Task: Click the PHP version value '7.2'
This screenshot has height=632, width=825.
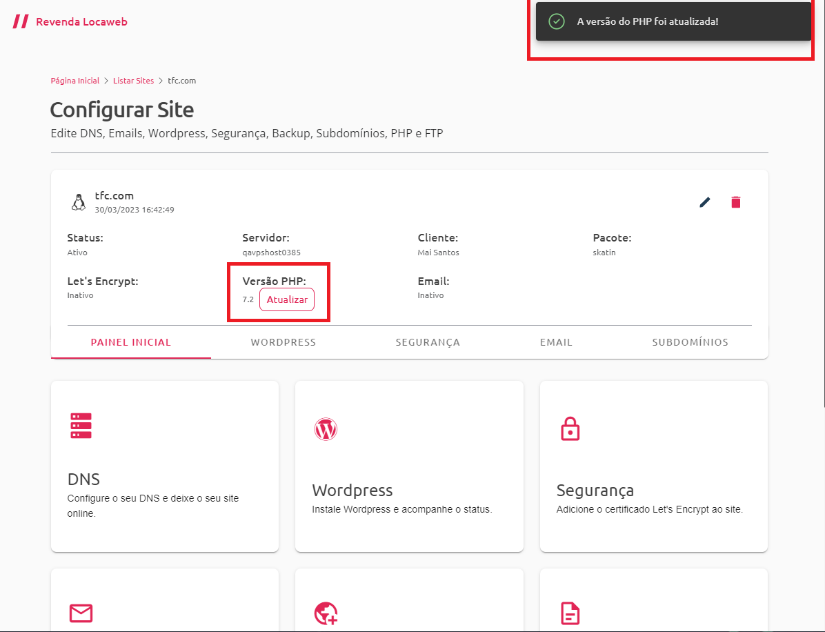Action: click(248, 299)
